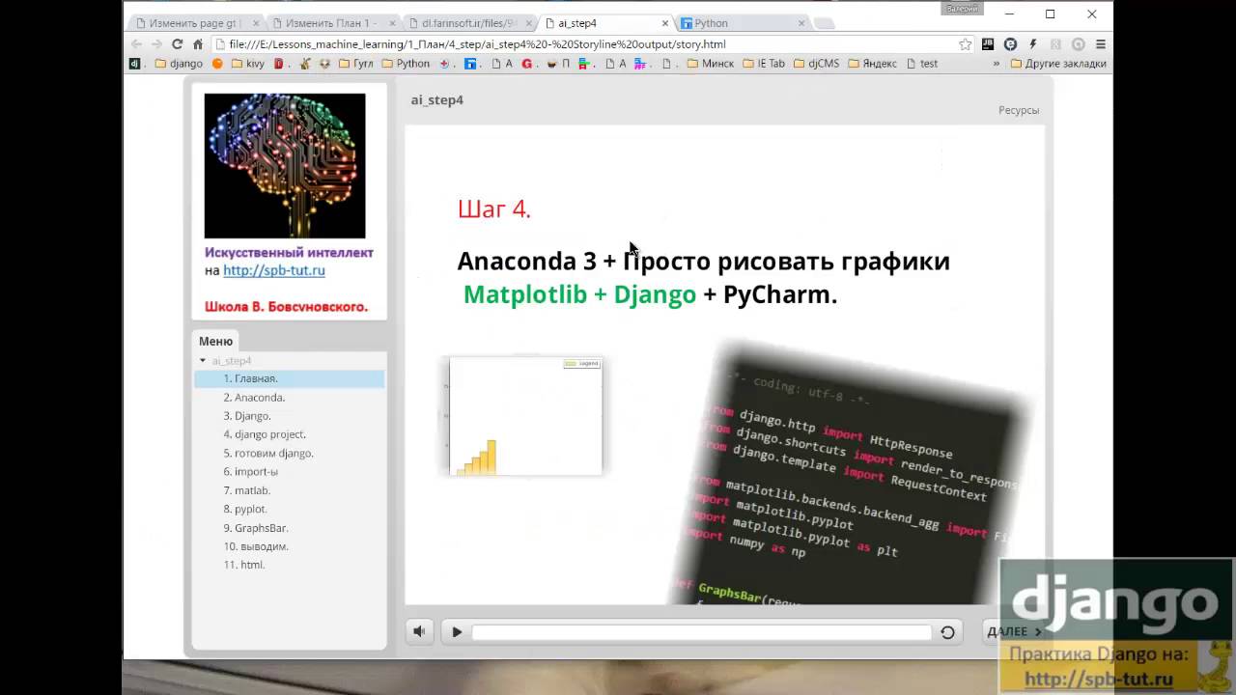Open the Гугл bookmarks folder
Screen dimensions: 1236x695
click(355, 64)
